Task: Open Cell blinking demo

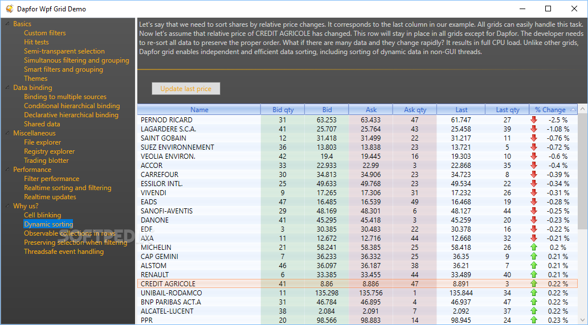Action: pyautogui.click(x=42, y=215)
